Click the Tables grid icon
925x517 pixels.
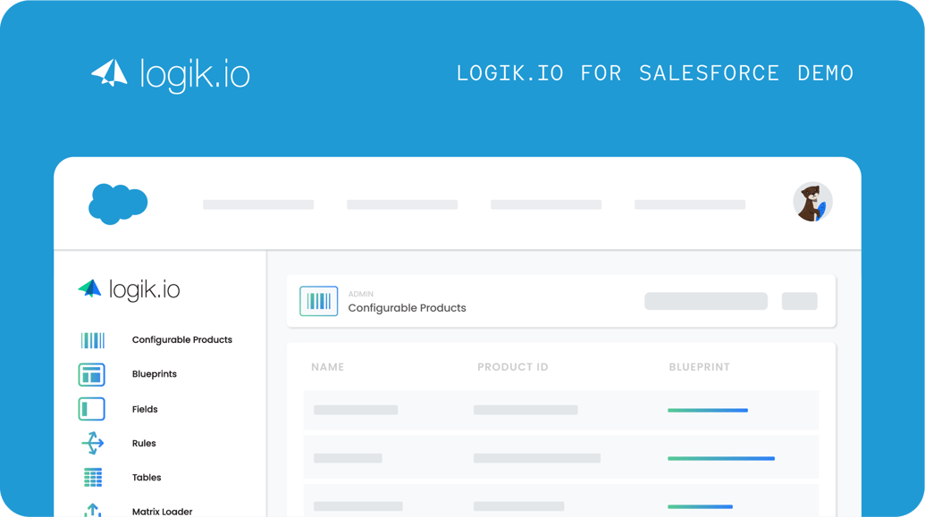click(93, 478)
